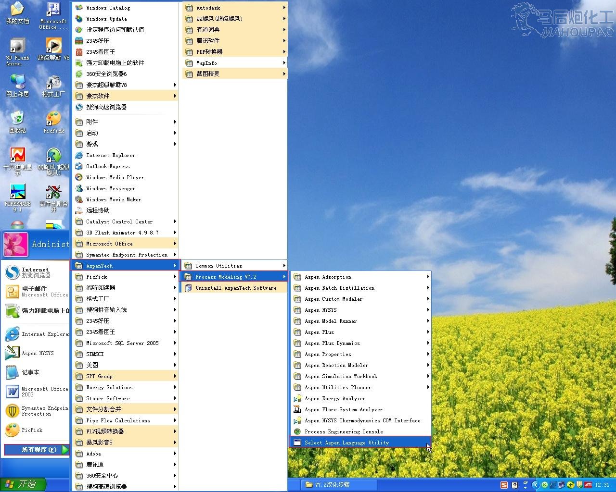This screenshot has height=492, width=616.
Task: Expand the Microsoft SQL Server 2005 folder
Action: point(126,343)
